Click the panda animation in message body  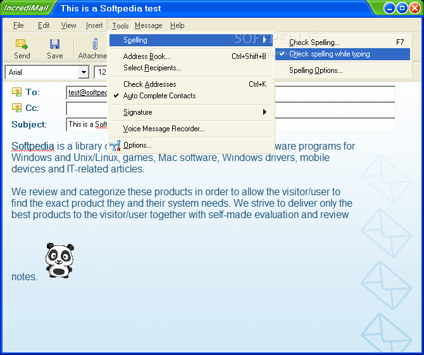pyautogui.click(x=59, y=260)
